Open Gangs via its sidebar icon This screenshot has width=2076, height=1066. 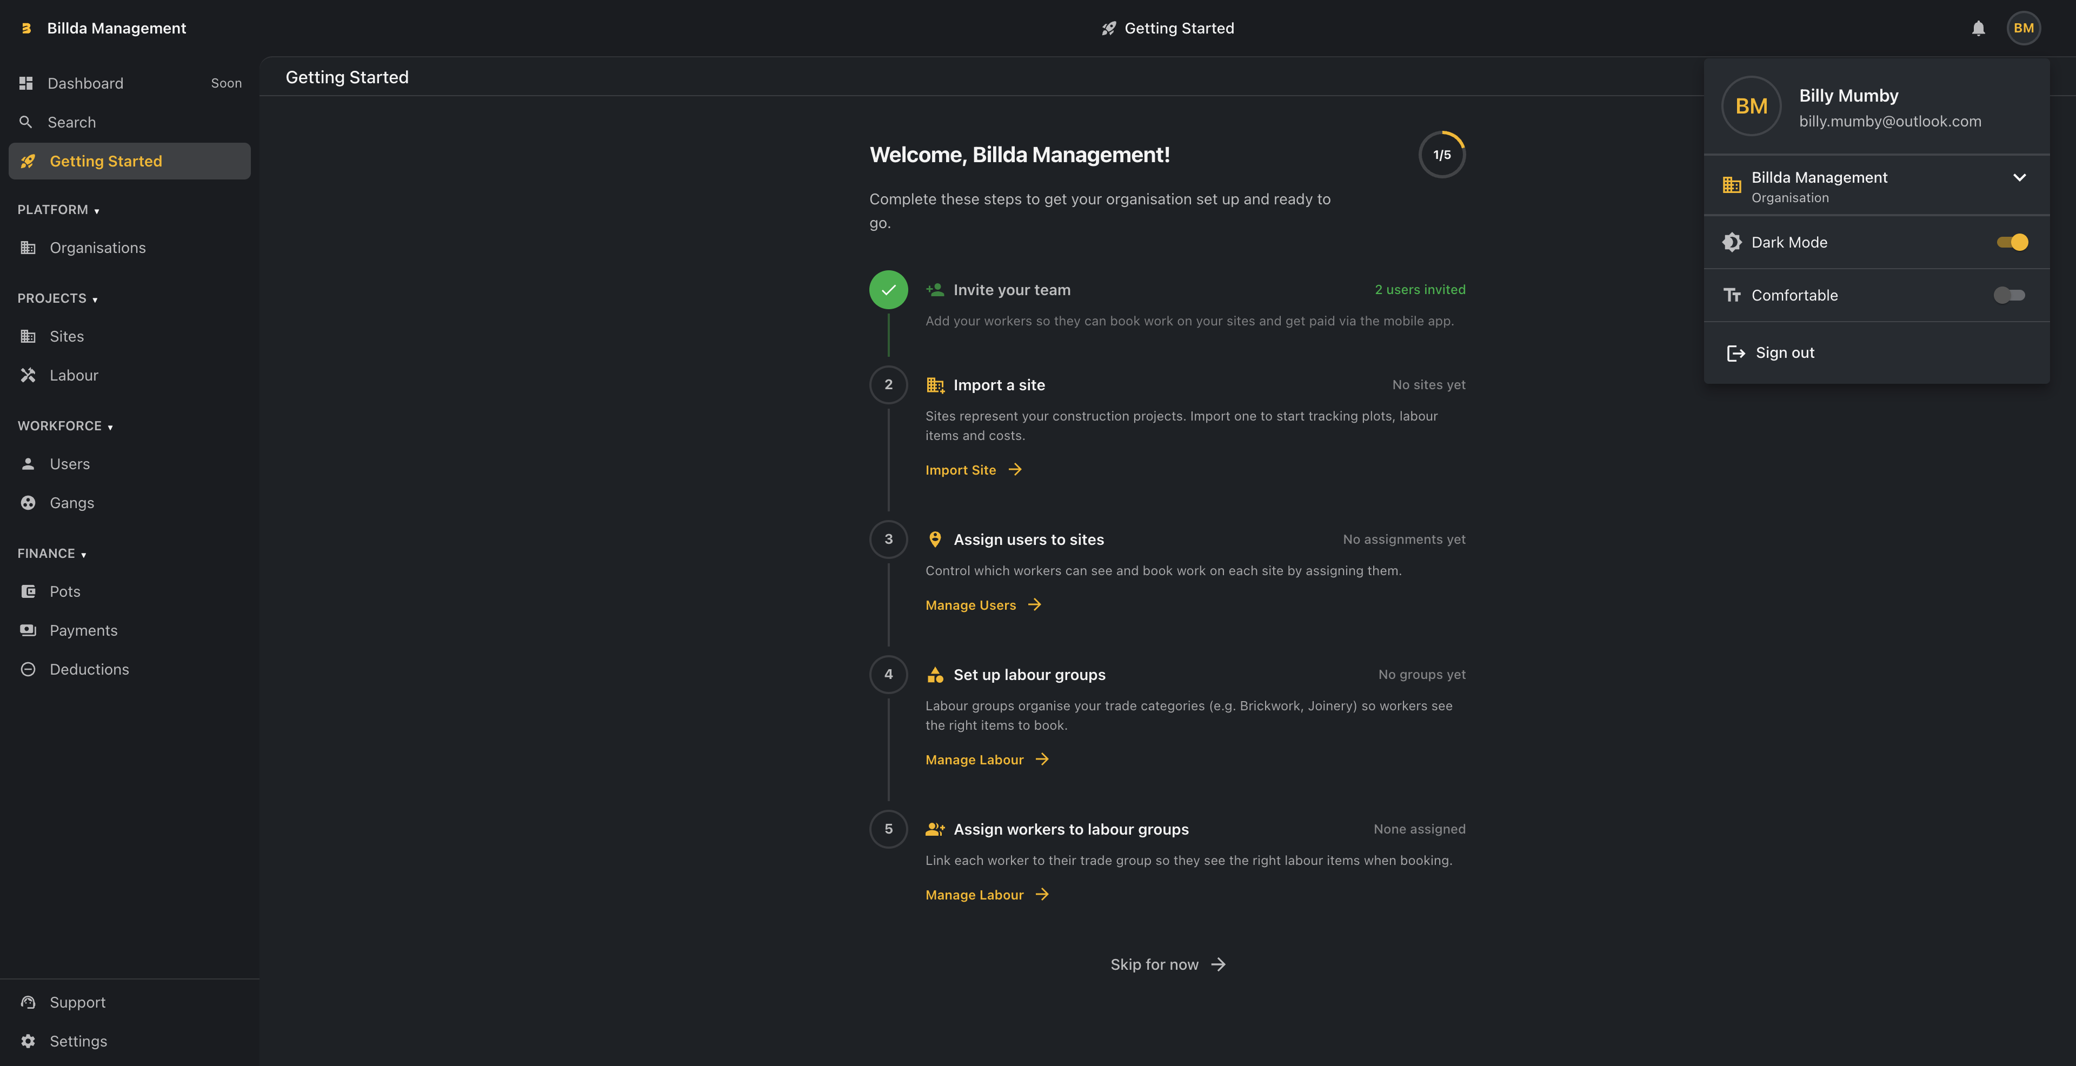click(28, 503)
